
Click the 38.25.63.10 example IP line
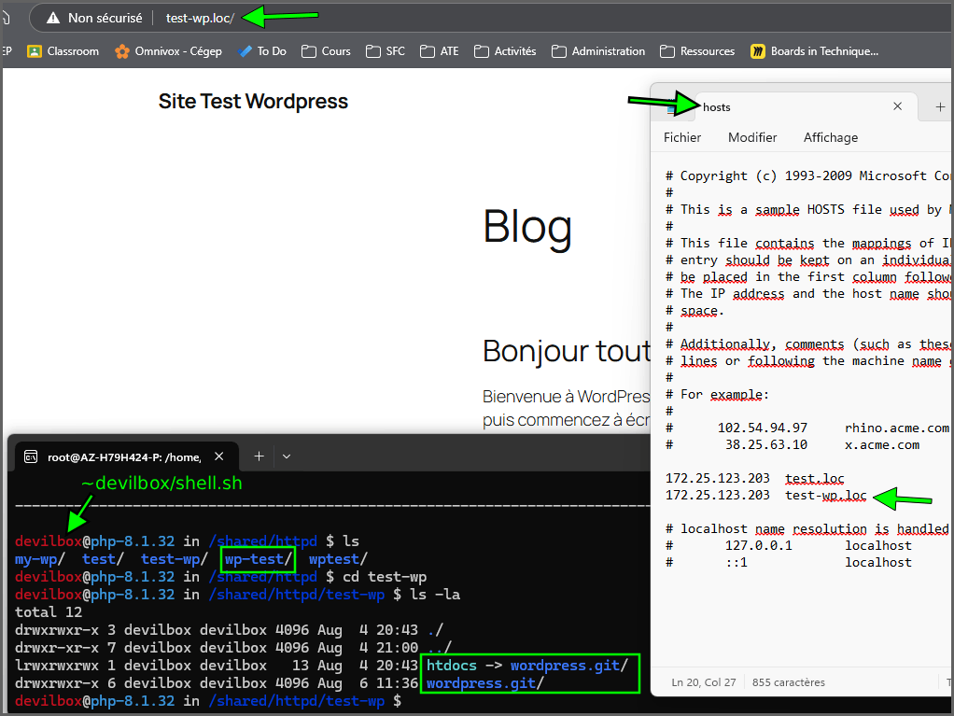tap(793, 444)
